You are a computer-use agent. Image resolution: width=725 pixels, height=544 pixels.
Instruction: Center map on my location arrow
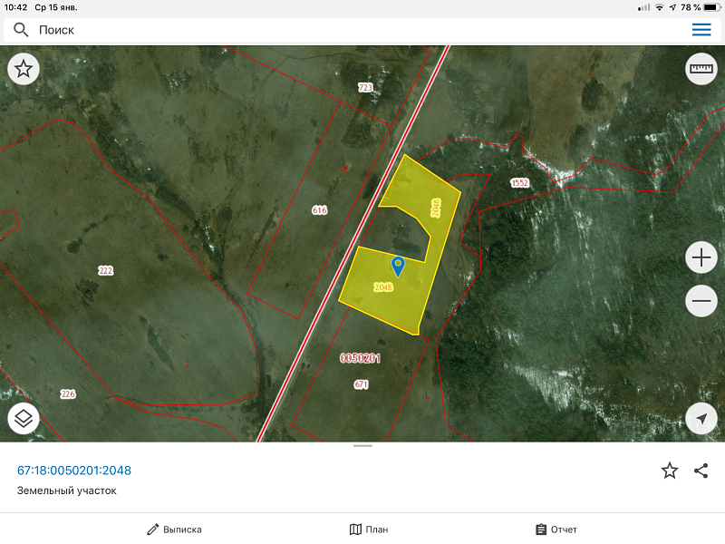tap(701, 418)
